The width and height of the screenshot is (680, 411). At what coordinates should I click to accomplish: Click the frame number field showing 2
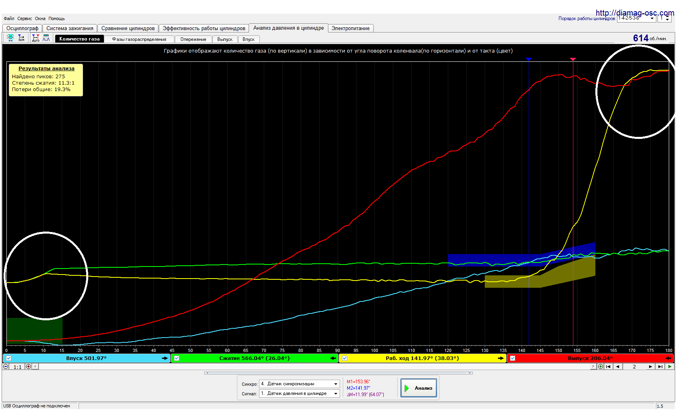point(634,366)
